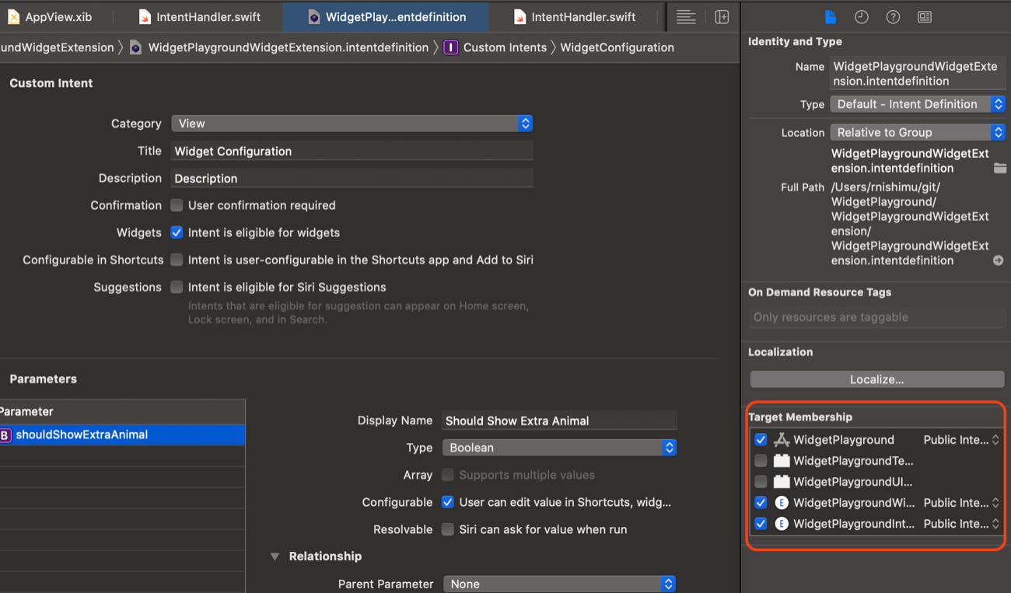Select shouldShowExtraAnimal parameter row
The width and height of the screenshot is (1011, 593).
point(122,435)
